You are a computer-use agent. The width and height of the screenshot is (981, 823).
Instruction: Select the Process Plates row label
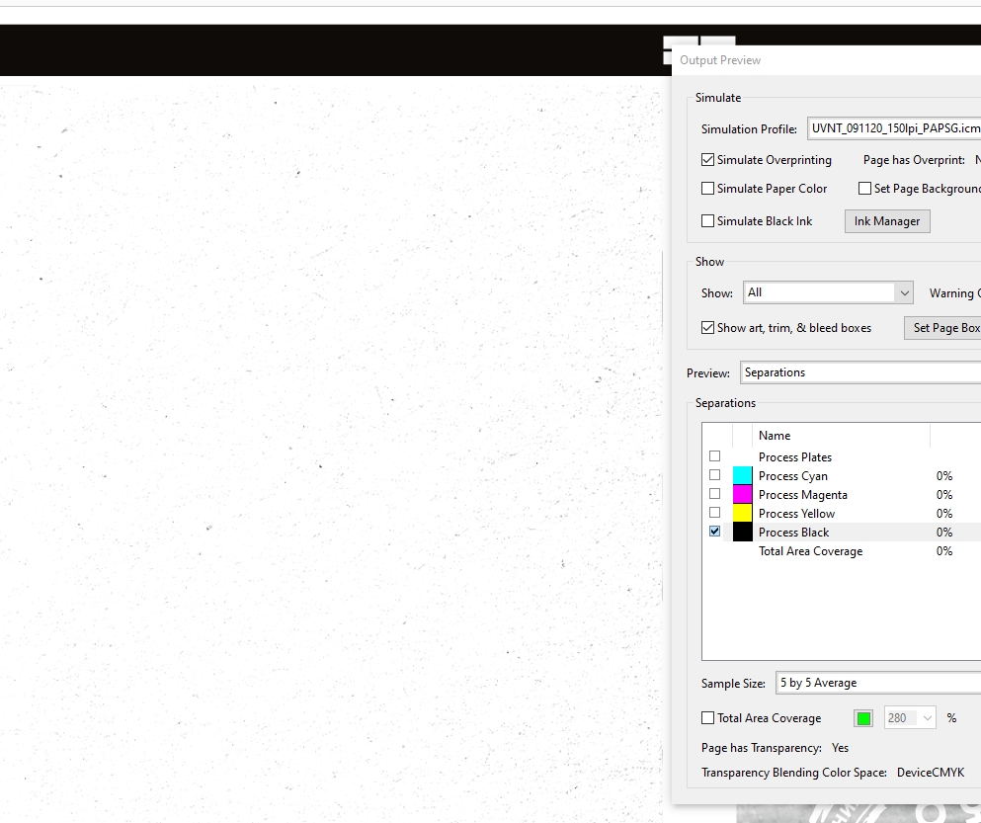795,456
